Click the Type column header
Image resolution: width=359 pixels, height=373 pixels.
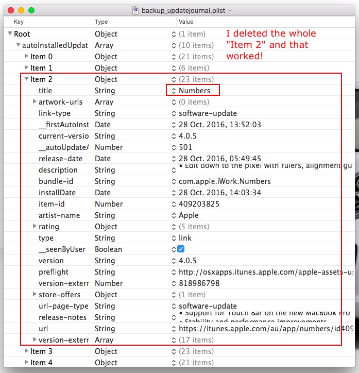pos(101,22)
